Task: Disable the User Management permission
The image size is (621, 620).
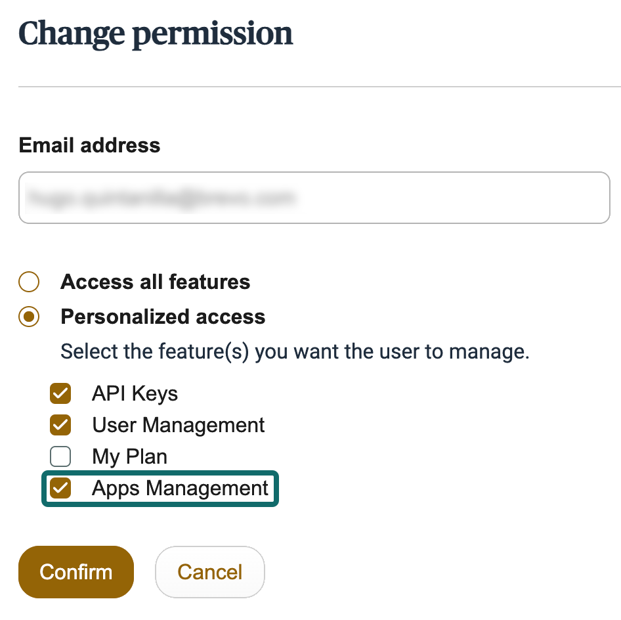Action: [60, 425]
